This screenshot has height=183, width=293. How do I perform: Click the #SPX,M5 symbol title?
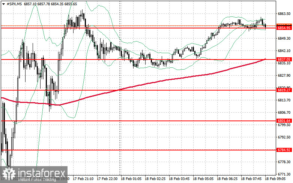point(14,4)
